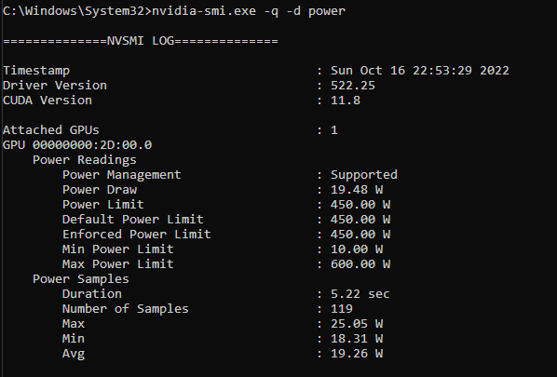This screenshot has width=557, height=377.
Task: Click the Power Draw value 19.48 W
Action: click(357, 190)
